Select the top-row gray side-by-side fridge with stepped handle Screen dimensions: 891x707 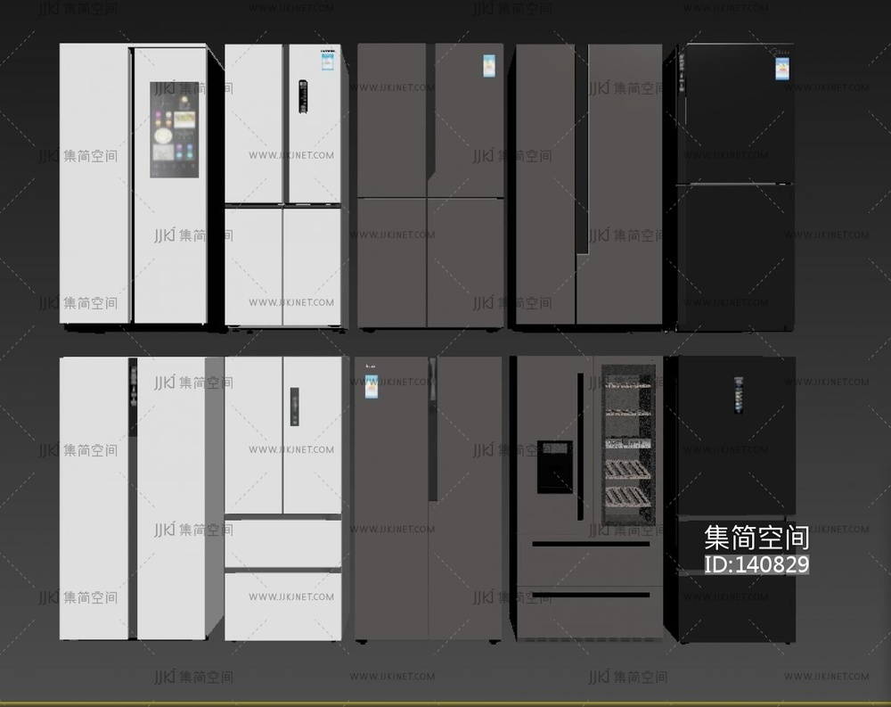(x=586, y=185)
